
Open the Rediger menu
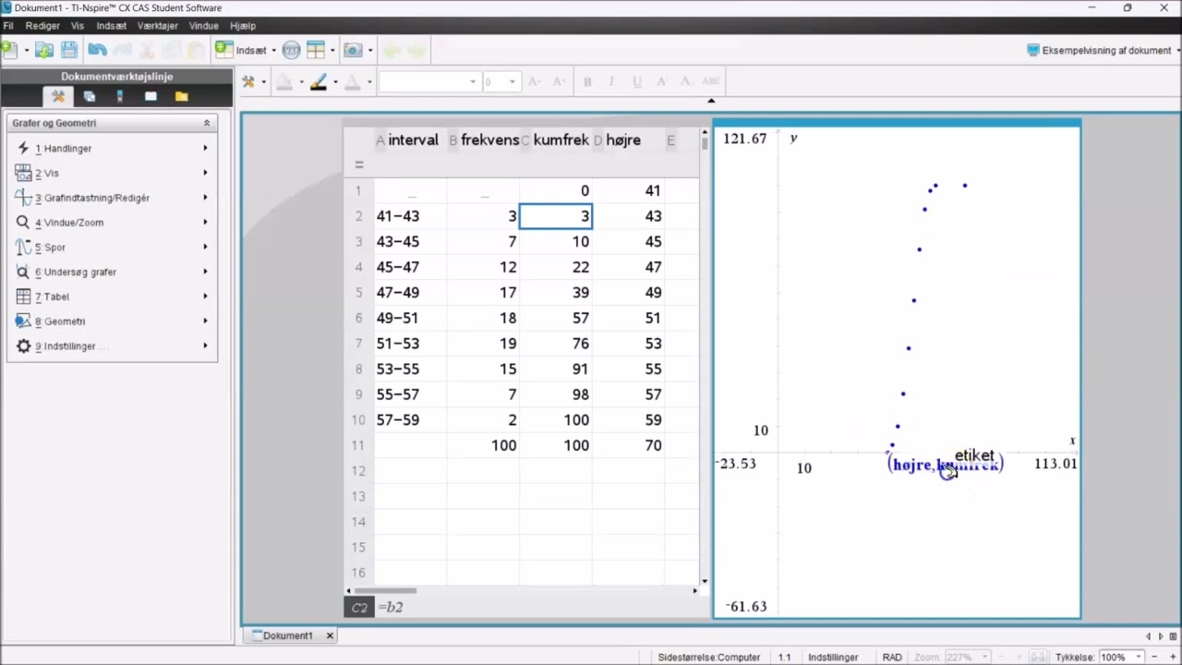point(42,26)
